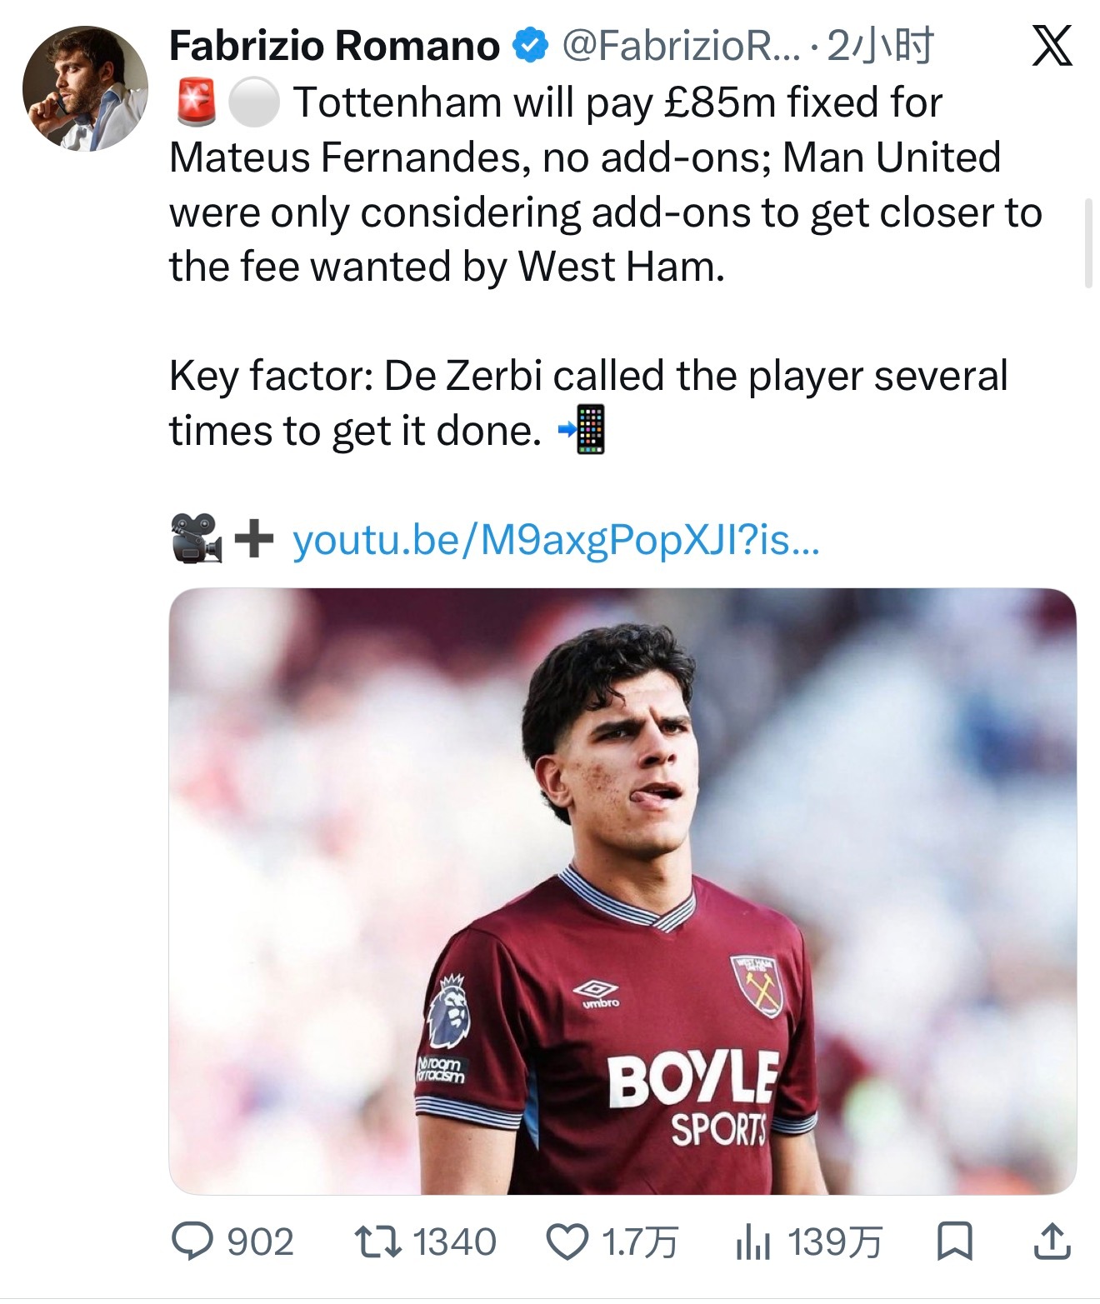Like the tweet via the heart icon
This screenshot has width=1100, height=1304.
567,1242
